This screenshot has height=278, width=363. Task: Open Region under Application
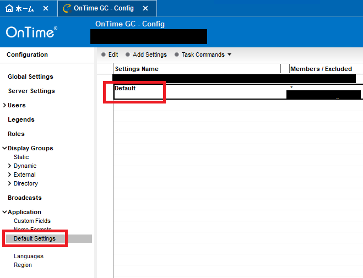pos(23,265)
